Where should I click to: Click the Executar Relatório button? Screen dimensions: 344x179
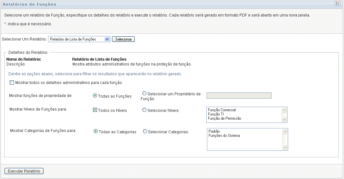[24, 171]
